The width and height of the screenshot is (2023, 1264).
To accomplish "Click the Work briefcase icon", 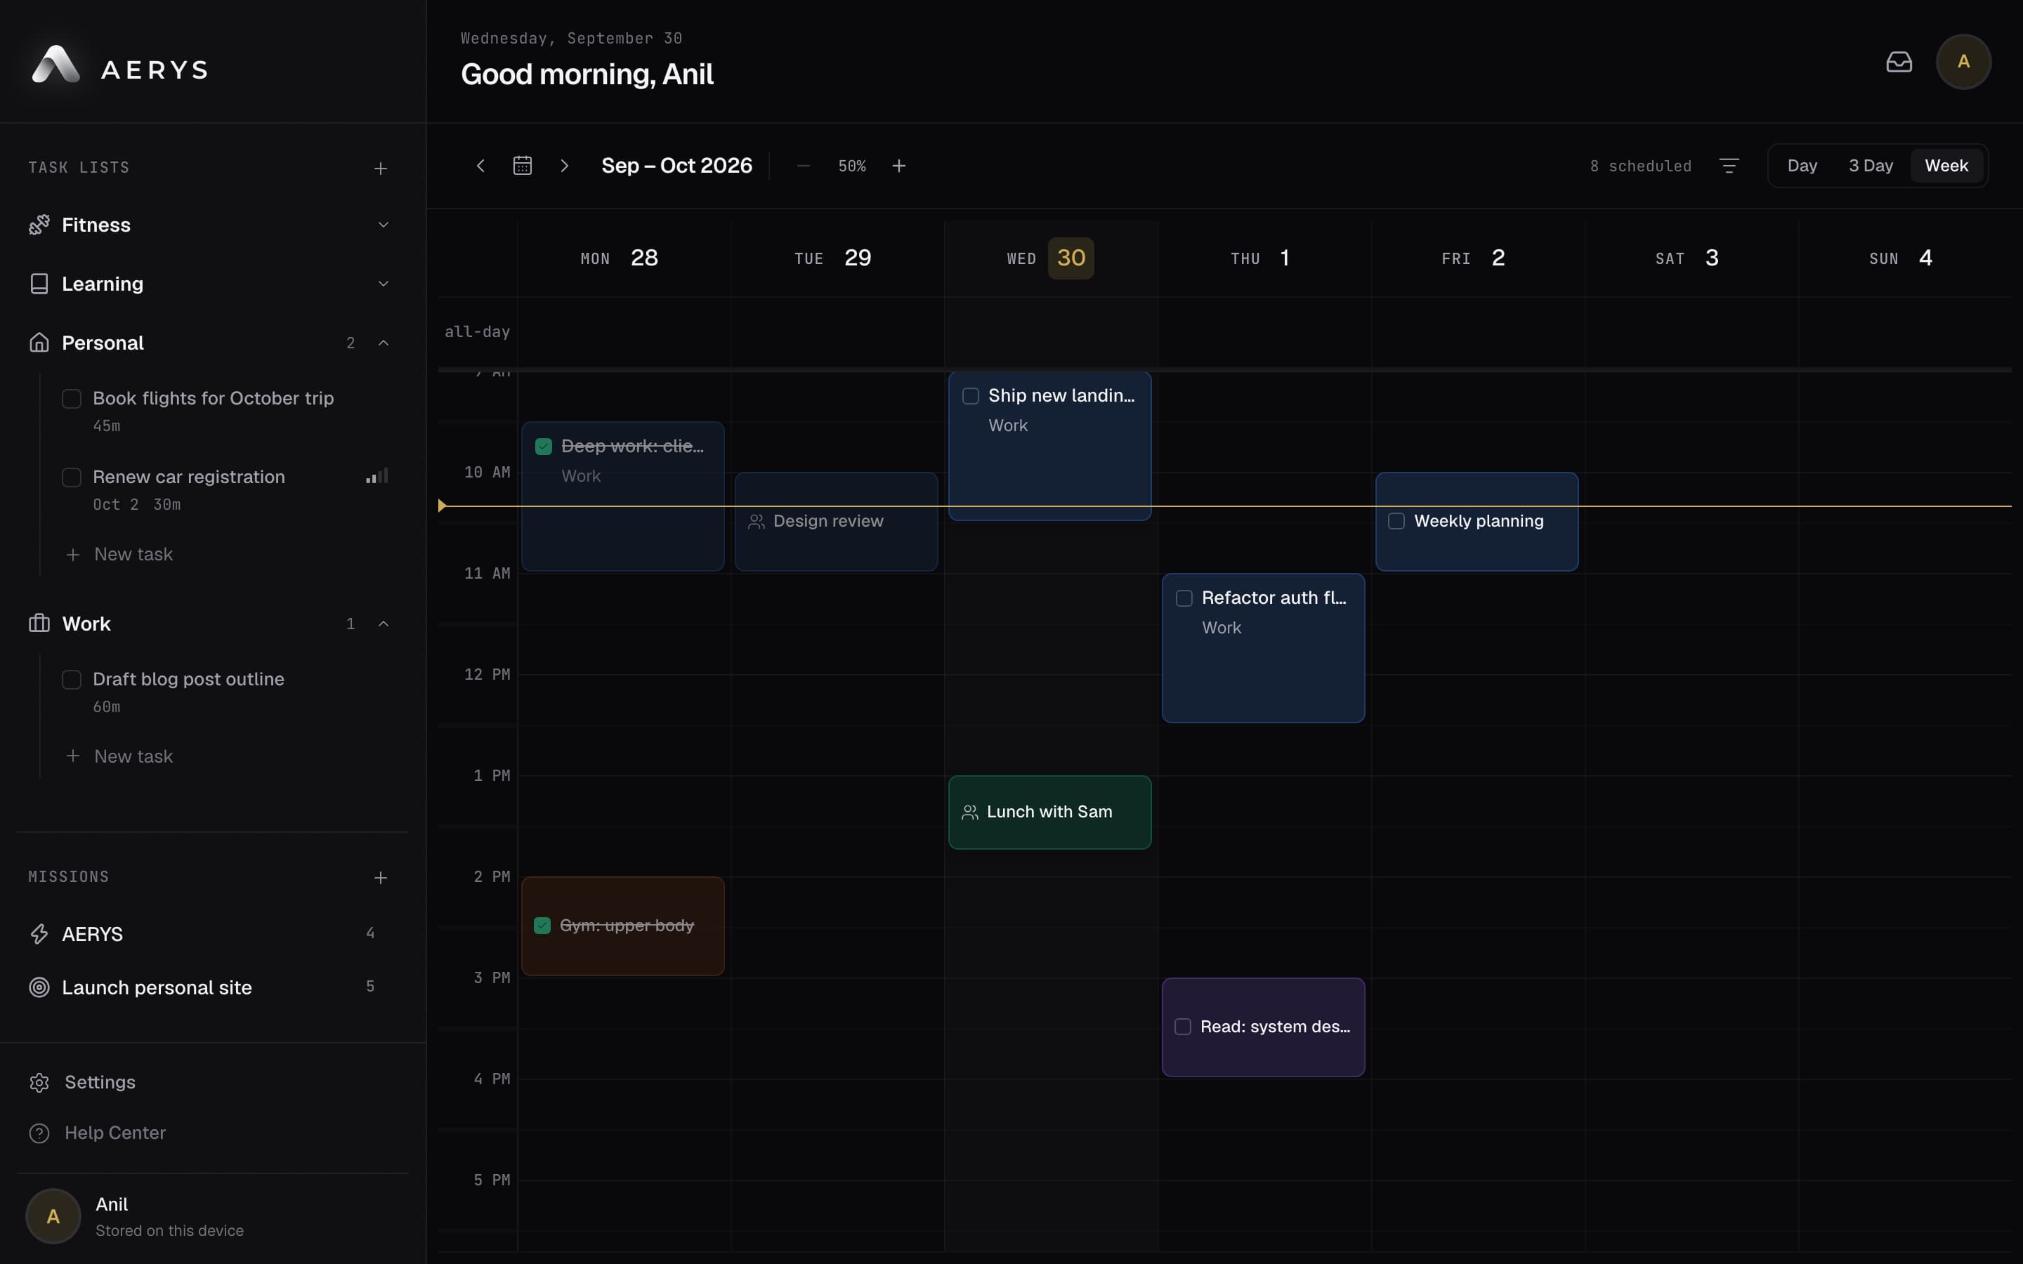I will [x=39, y=624].
